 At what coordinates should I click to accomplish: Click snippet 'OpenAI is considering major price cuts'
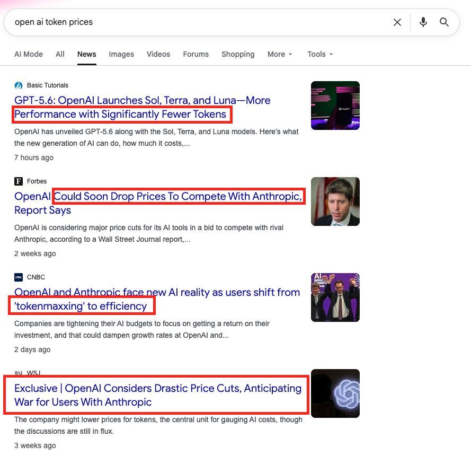point(149,233)
